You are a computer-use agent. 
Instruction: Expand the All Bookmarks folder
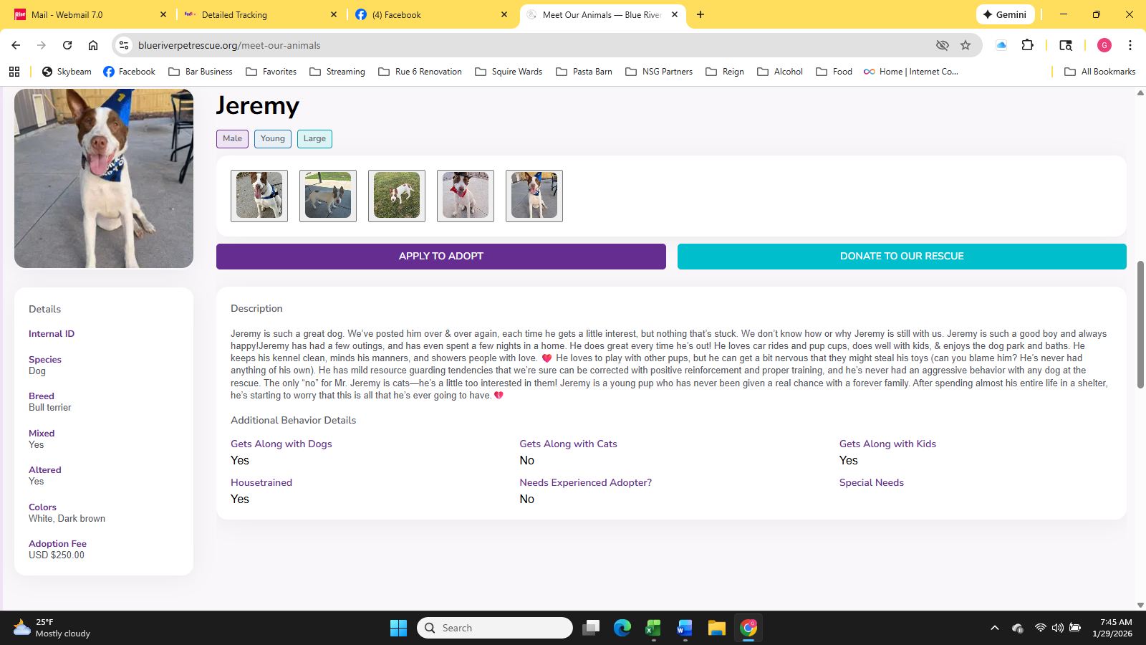[1100, 72]
